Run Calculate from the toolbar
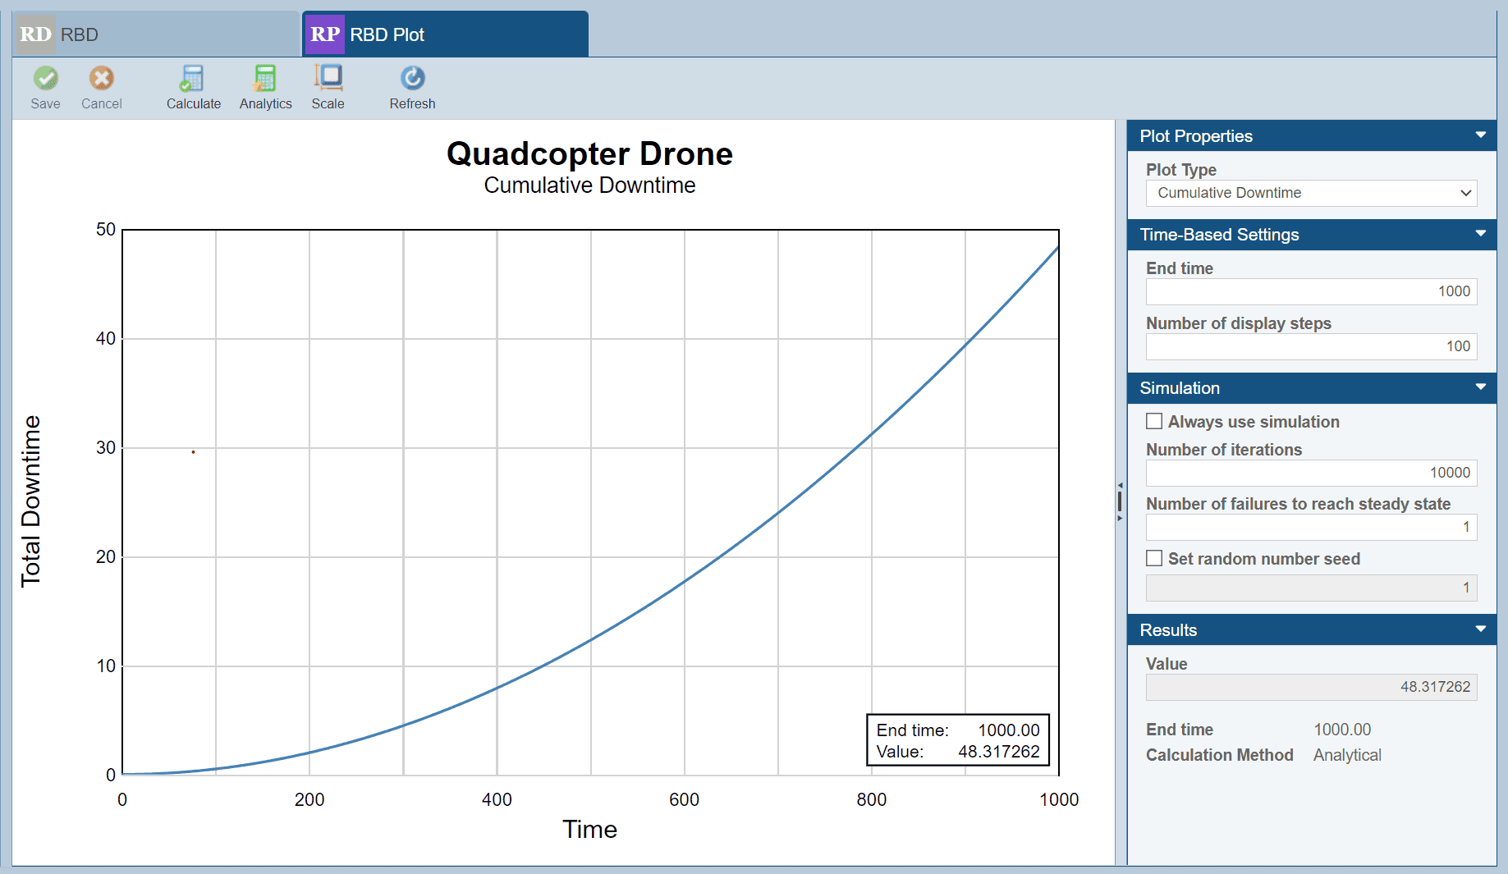Screen dimensions: 1508x874 click(x=193, y=79)
